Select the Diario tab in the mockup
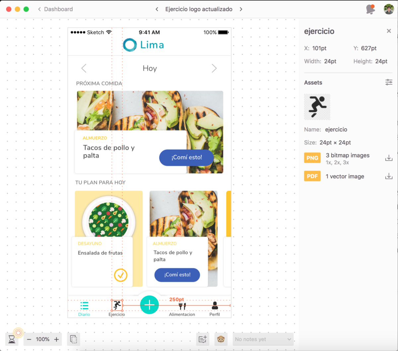Viewport: 398px width, 351px height. [84, 309]
